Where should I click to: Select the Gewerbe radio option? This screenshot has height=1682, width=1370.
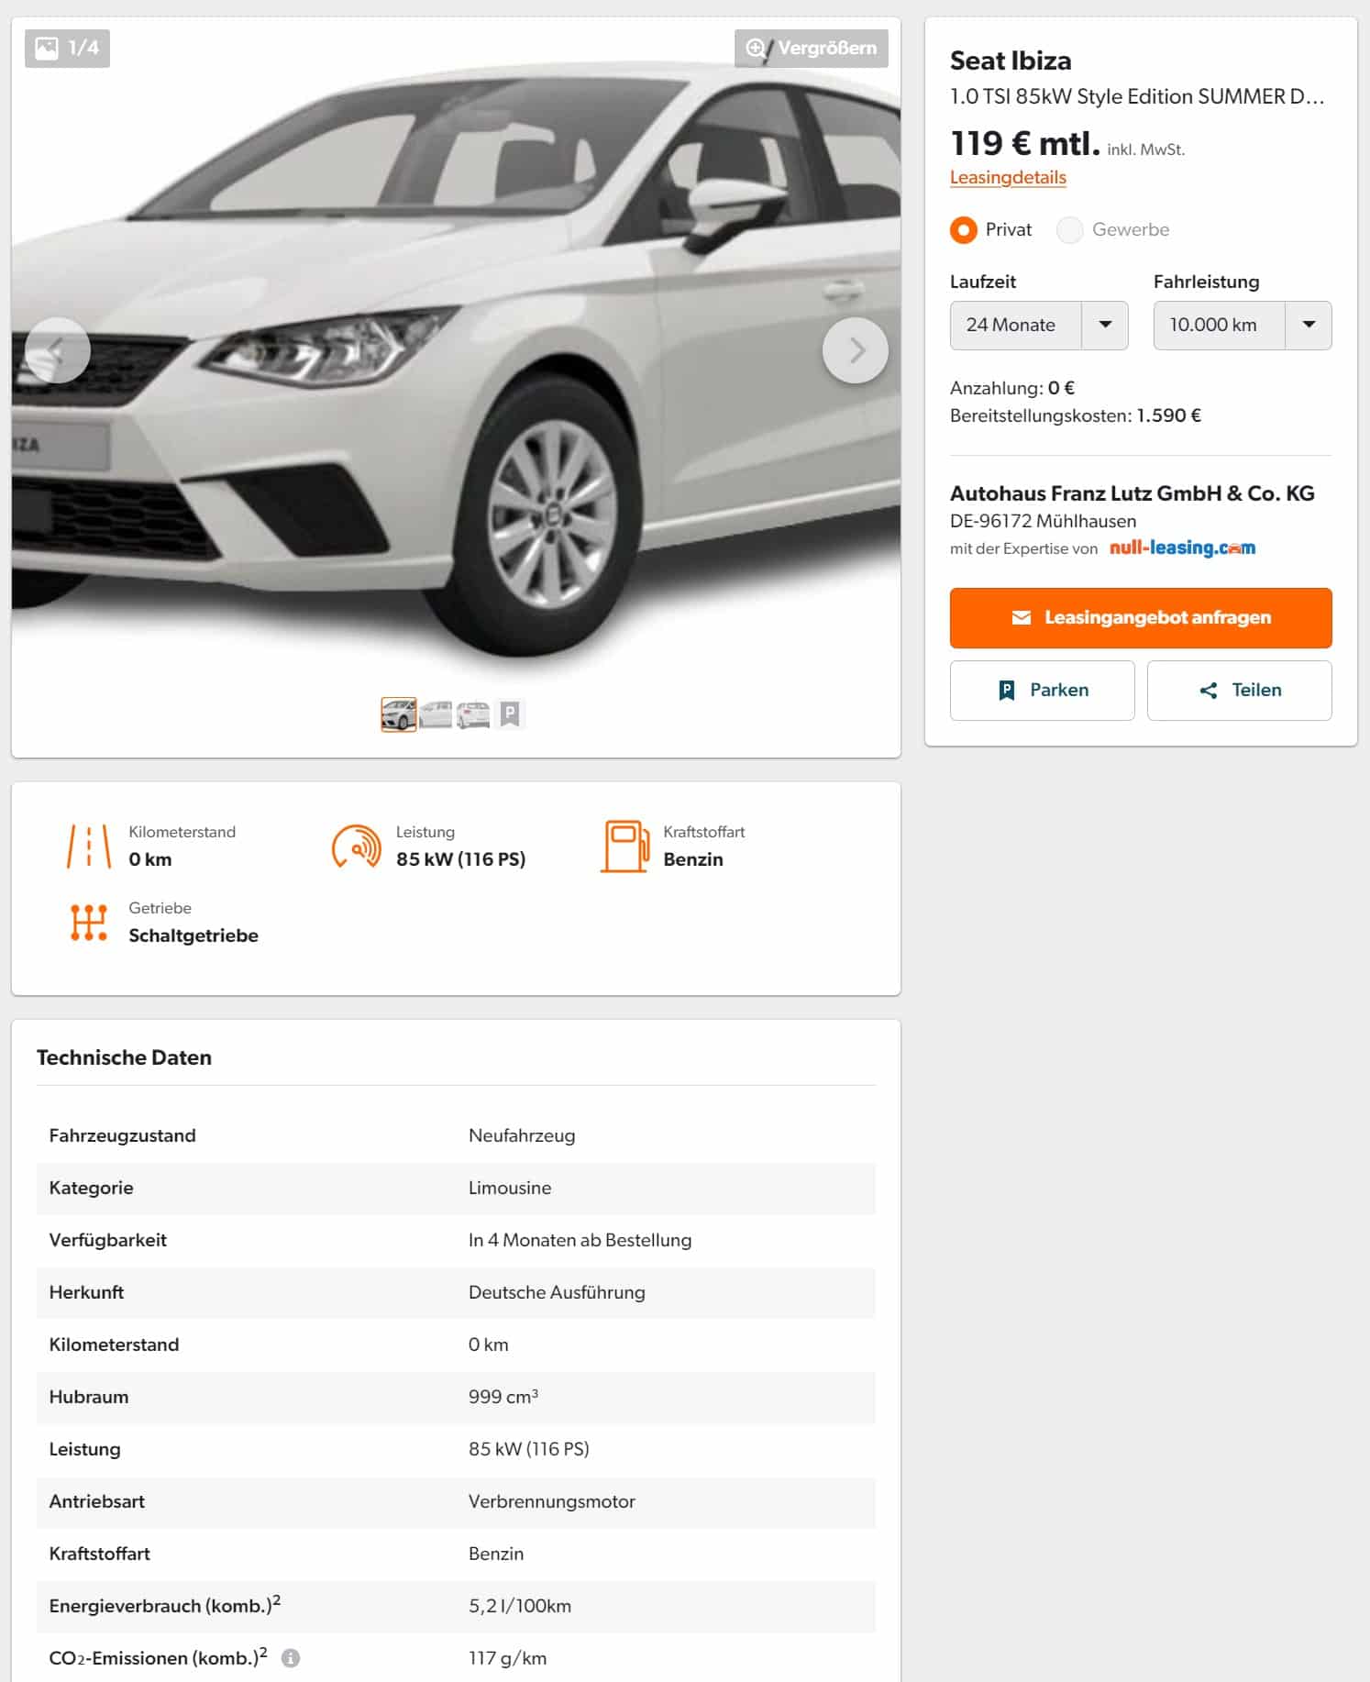(1069, 229)
